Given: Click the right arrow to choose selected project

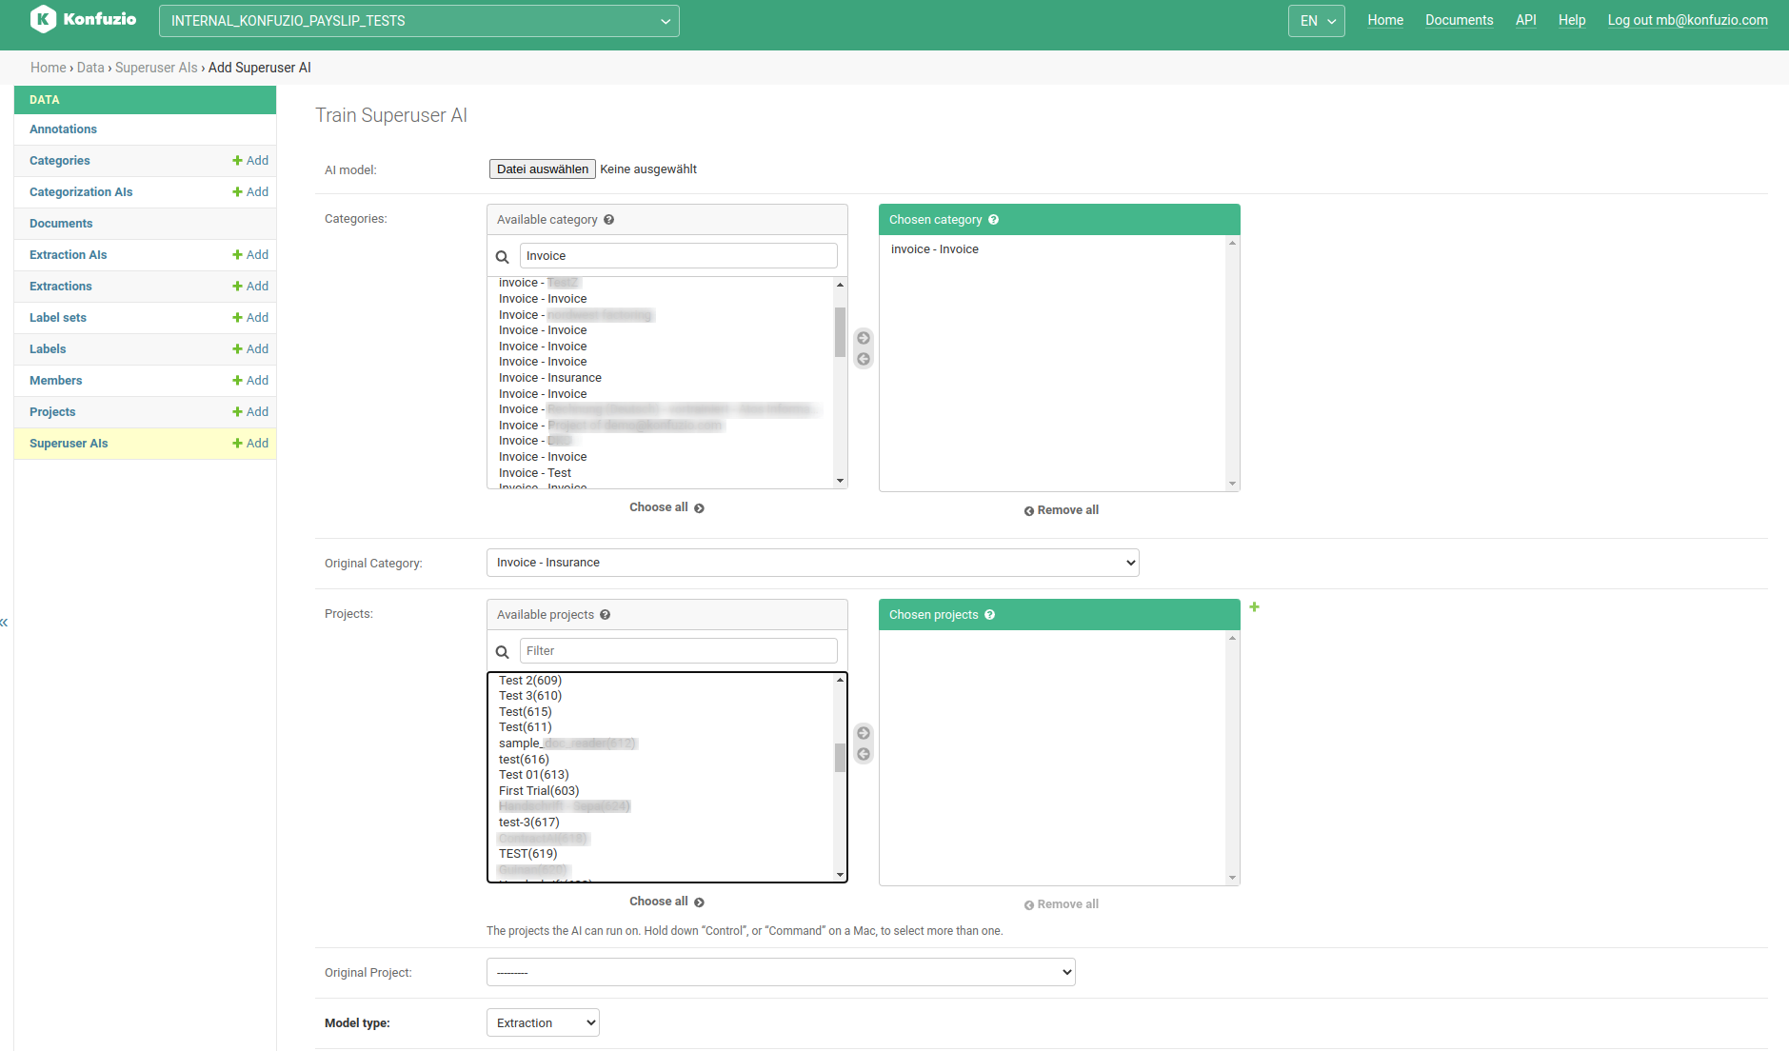Looking at the screenshot, I should point(864,733).
